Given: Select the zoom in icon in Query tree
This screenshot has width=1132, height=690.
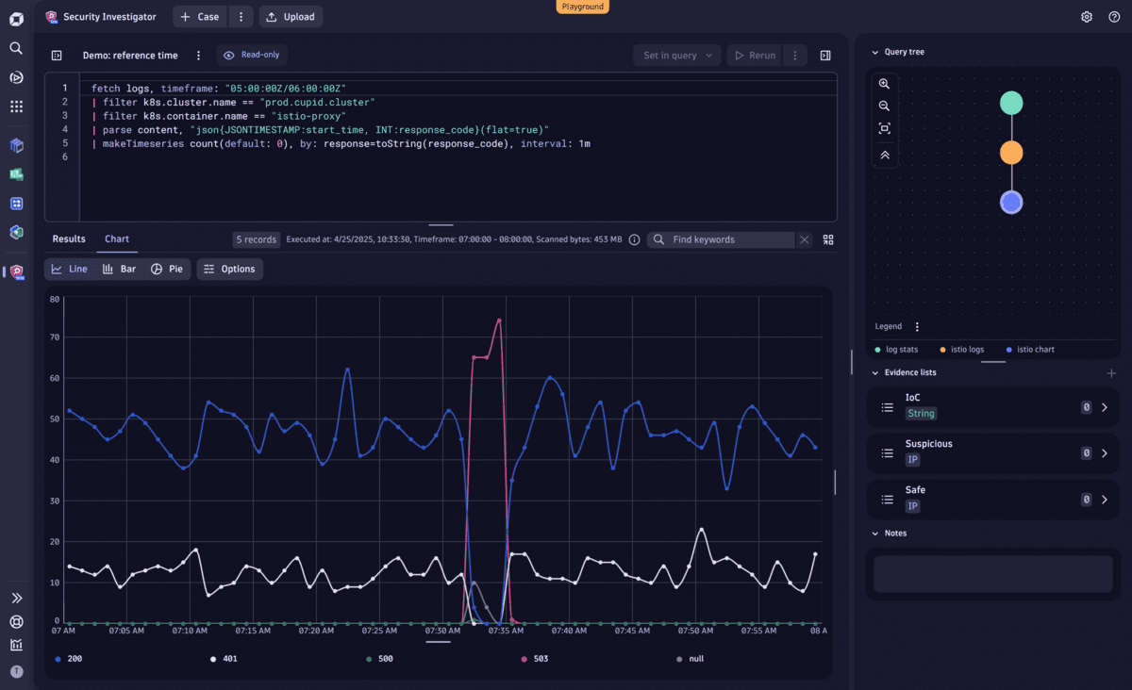Looking at the screenshot, I should (884, 83).
